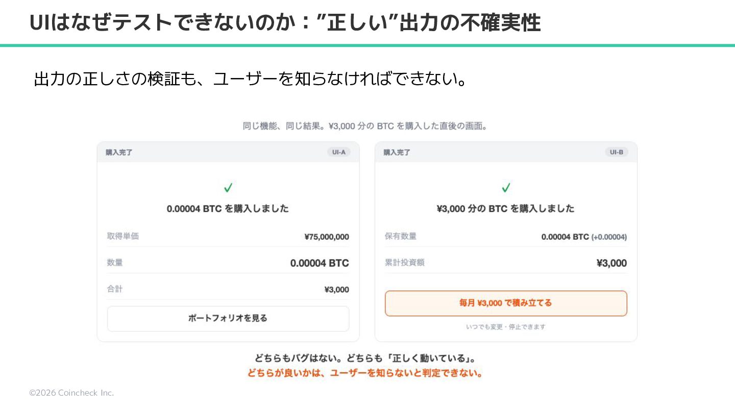
Task: Click the 毎月 ¥3,000 で積み立てる button
Action: pos(506,303)
